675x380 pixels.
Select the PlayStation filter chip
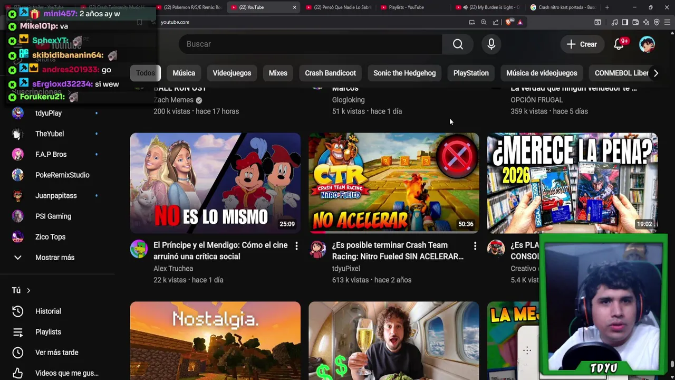pos(471,73)
